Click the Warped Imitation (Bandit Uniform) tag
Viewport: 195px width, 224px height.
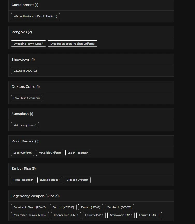[35, 16]
